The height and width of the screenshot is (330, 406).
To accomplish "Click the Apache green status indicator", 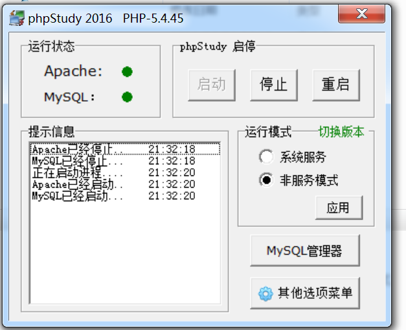I will (x=127, y=72).
